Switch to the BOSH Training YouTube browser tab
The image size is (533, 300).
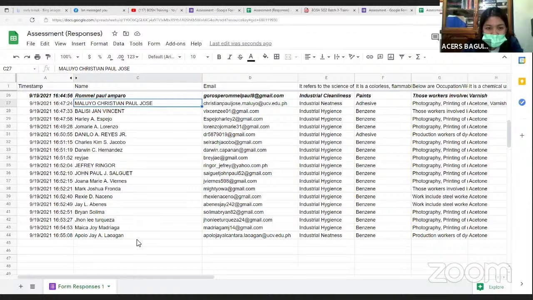click(157, 10)
